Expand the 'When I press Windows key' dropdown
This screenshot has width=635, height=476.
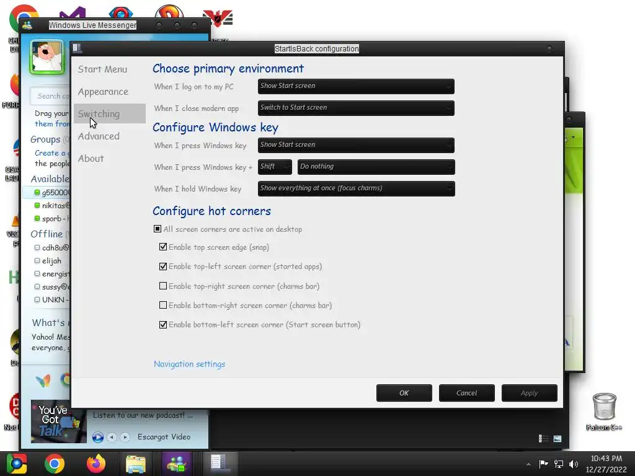pyautogui.click(x=356, y=145)
